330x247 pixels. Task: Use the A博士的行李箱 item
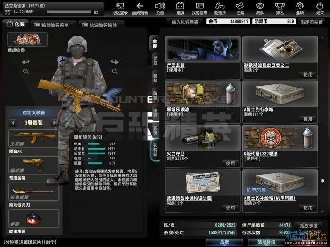click(x=307, y=119)
